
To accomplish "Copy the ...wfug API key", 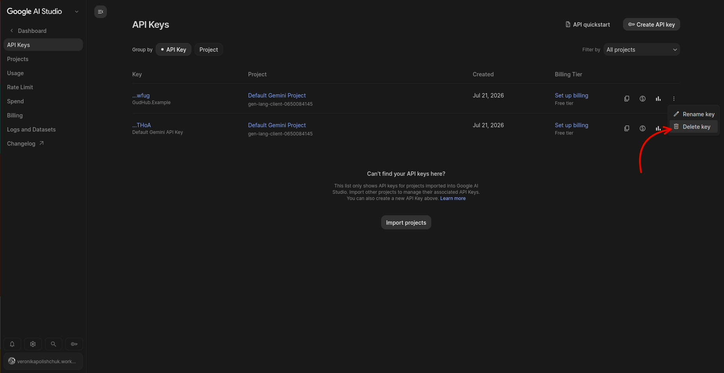I will pos(627,99).
